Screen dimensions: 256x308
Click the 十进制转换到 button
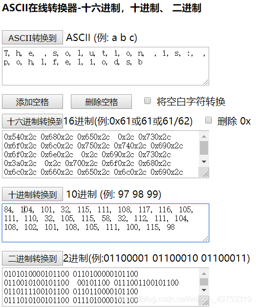pos(32,194)
